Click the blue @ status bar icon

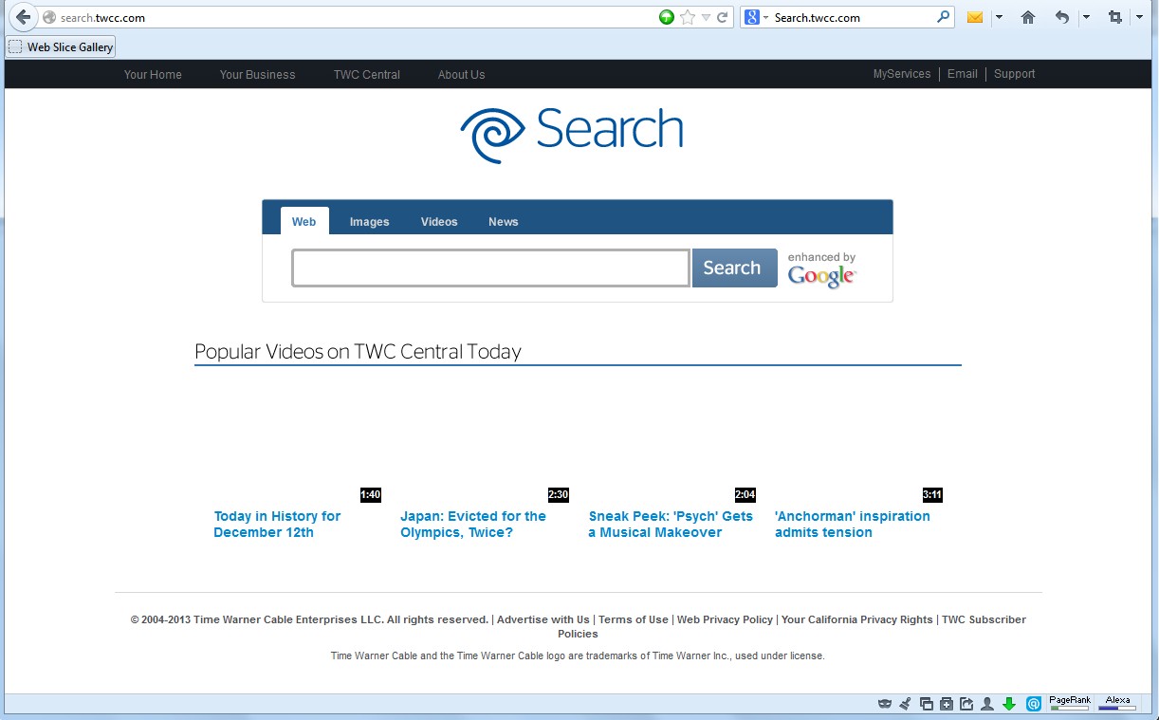click(x=1034, y=704)
